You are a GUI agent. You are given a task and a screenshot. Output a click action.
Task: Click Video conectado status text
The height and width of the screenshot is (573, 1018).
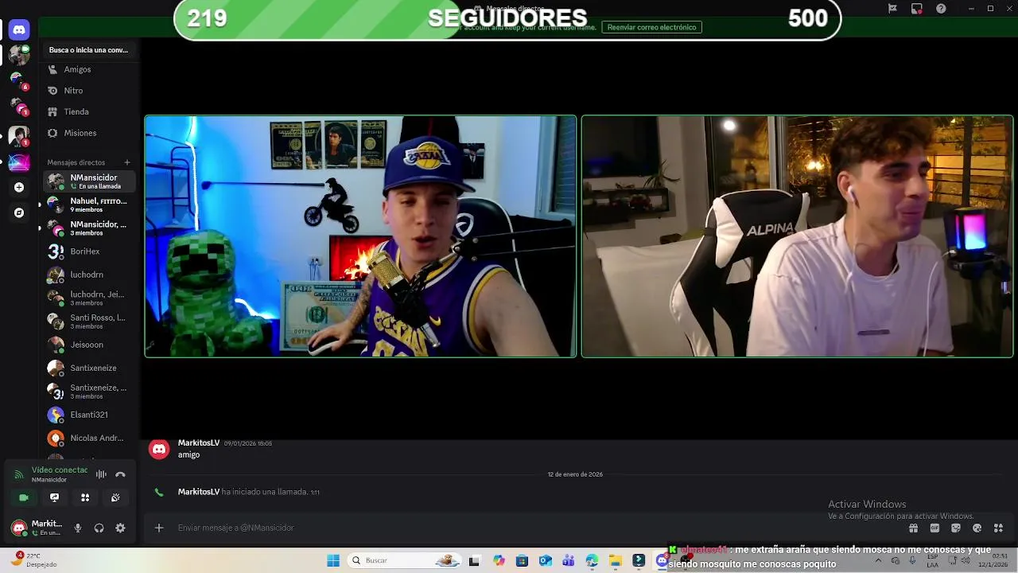tap(60, 470)
